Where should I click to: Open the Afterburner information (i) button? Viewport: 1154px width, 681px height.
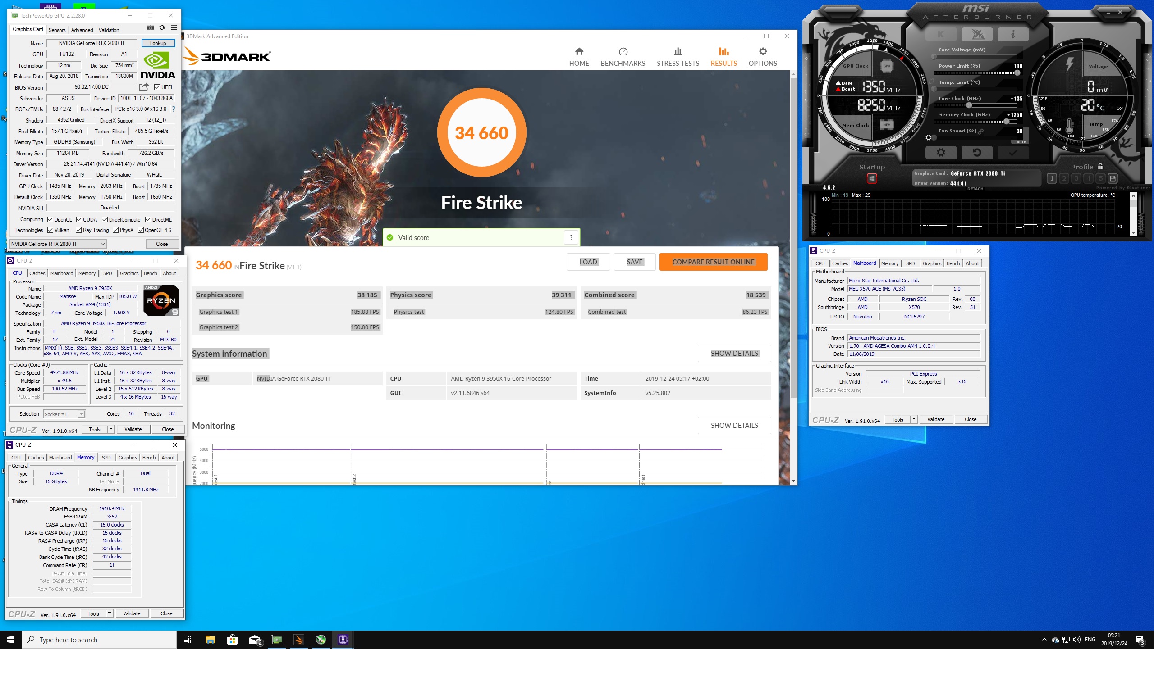pos(1013,34)
